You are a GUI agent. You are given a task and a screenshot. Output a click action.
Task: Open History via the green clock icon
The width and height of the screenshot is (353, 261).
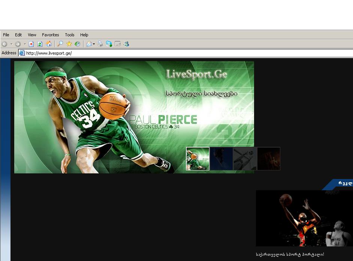tap(77, 44)
